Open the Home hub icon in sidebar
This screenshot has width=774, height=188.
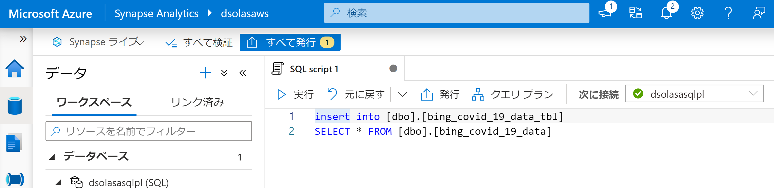(14, 69)
